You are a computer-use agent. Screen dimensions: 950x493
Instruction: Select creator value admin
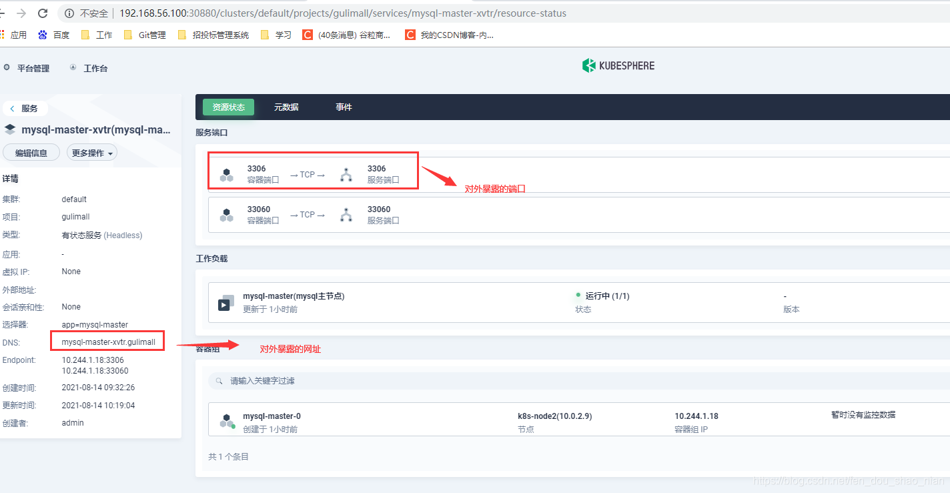tap(73, 422)
